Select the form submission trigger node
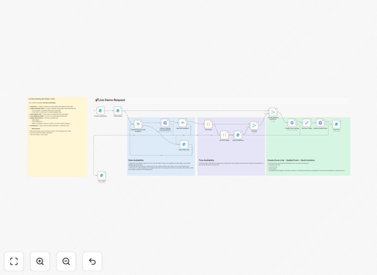377x275 pixels. 100,111
